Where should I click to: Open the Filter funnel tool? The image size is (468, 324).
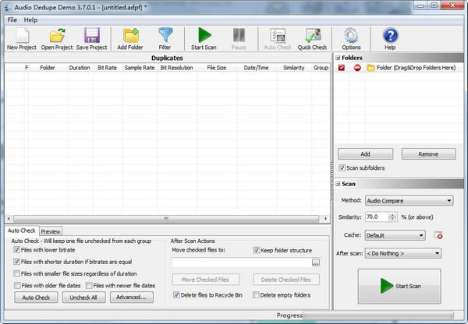[165, 35]
